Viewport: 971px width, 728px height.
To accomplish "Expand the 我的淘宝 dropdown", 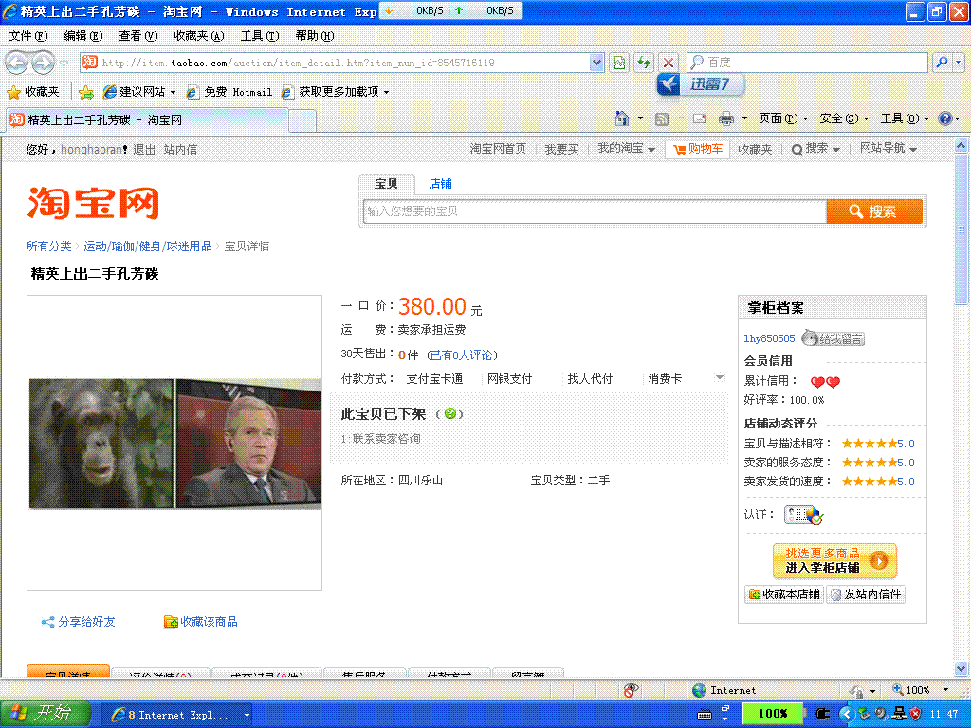I will click(x=626, y=149).
